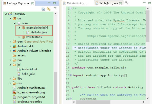Click the example.hellojni package icon
The width and height of the screenshot is (152, 104).
[x=23, y=28]
